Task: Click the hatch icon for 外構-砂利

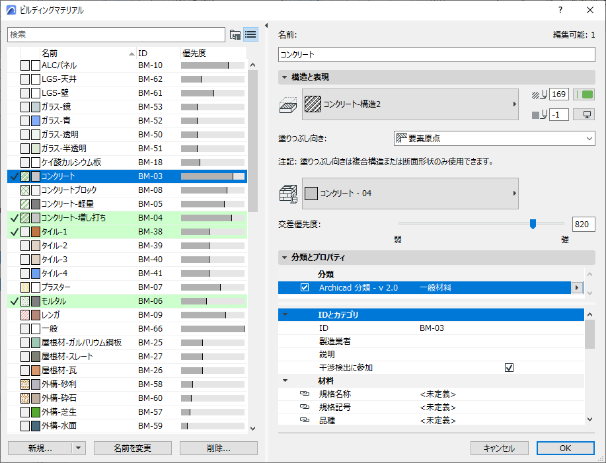Action: 25,384
